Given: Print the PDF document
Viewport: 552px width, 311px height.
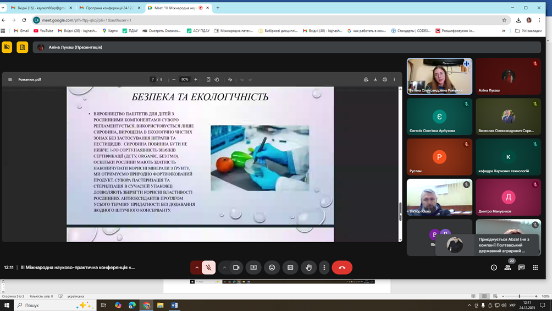Looking at the screenshot, I should (385, 79).
